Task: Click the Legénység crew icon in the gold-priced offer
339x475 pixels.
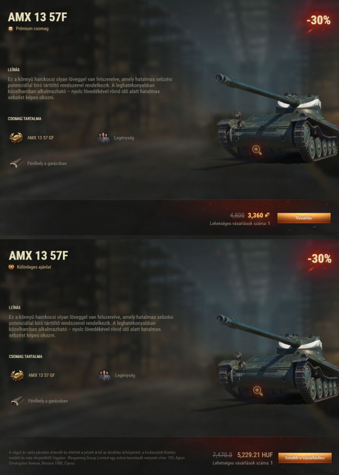Action: (103, 138)
